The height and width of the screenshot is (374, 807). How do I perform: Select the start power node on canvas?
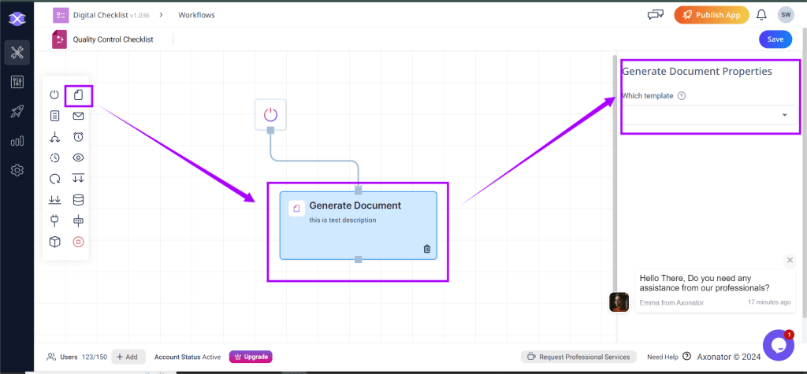[270, 114]
